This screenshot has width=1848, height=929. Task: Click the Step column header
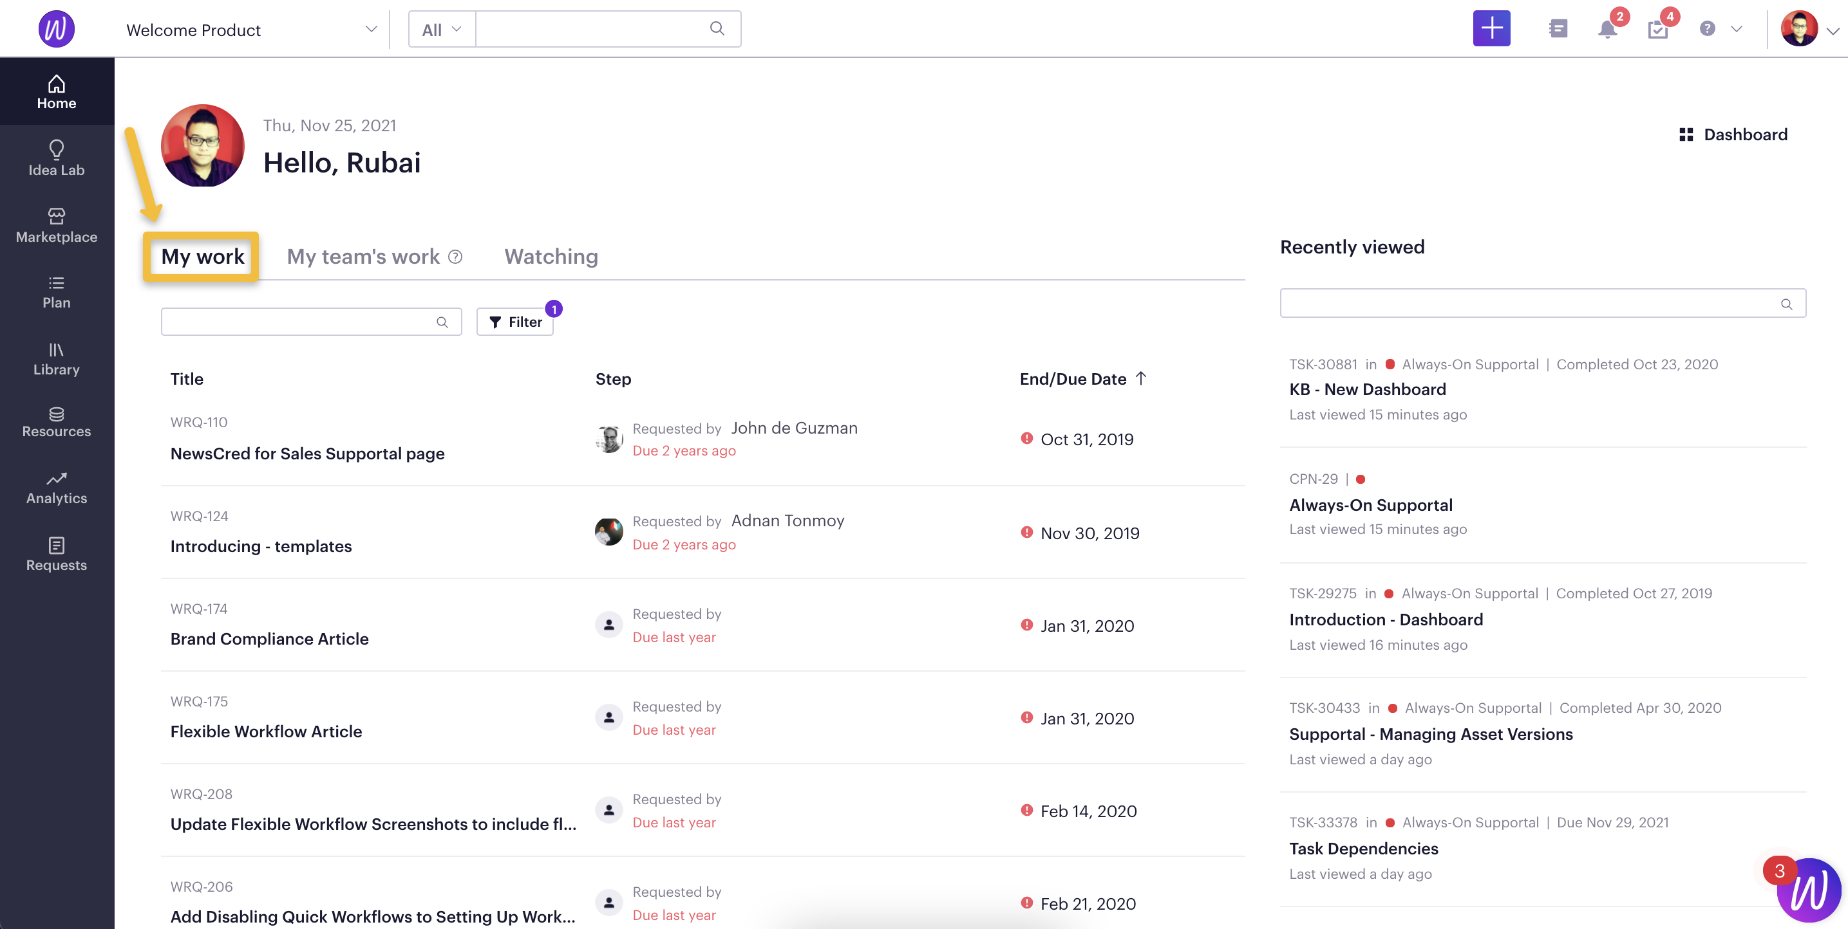tap(612, 378)
